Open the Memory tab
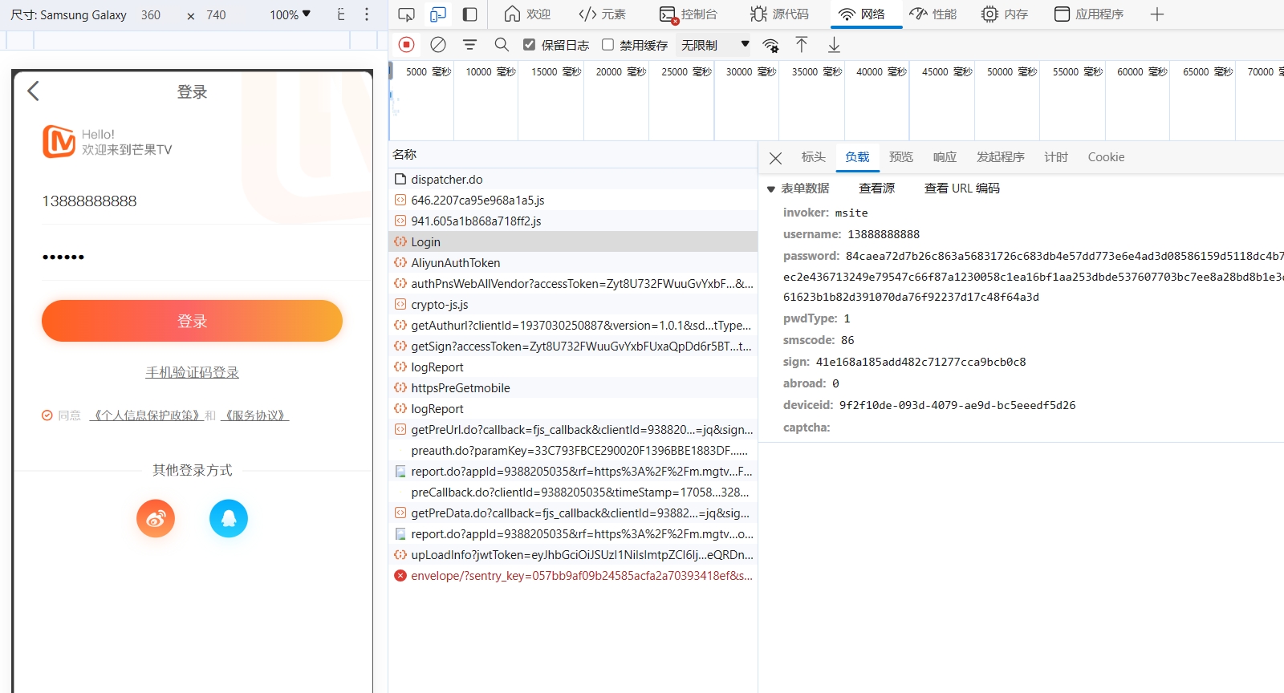Viewport: 1284px width, 693px height. [1005, 14]
